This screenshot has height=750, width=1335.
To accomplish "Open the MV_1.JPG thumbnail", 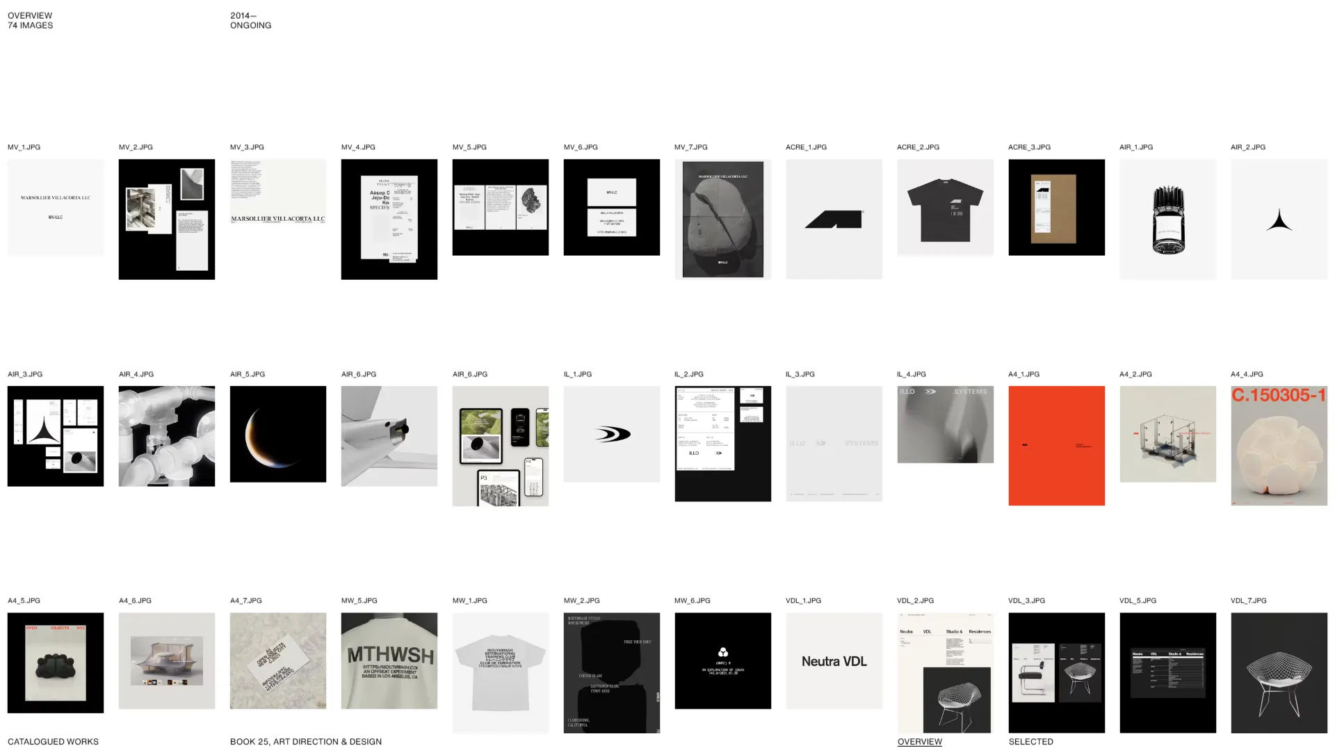I will point(56,207).
